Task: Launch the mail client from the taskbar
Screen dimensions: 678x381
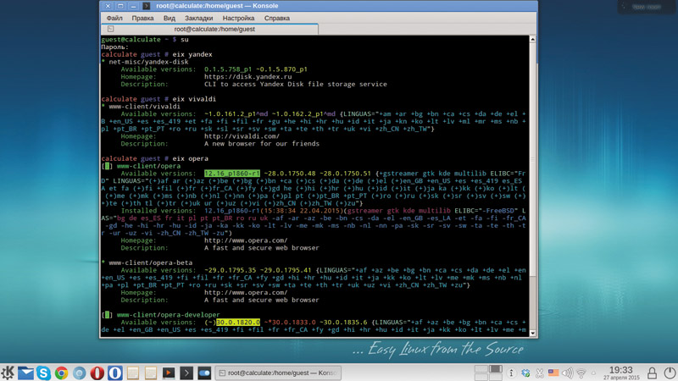Action: pos(25,373)
